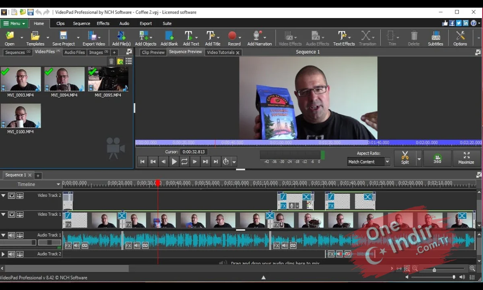The image size is (483, 290).
Task: Click the undo arrow in title bar
Action: (x=39, y=12)
